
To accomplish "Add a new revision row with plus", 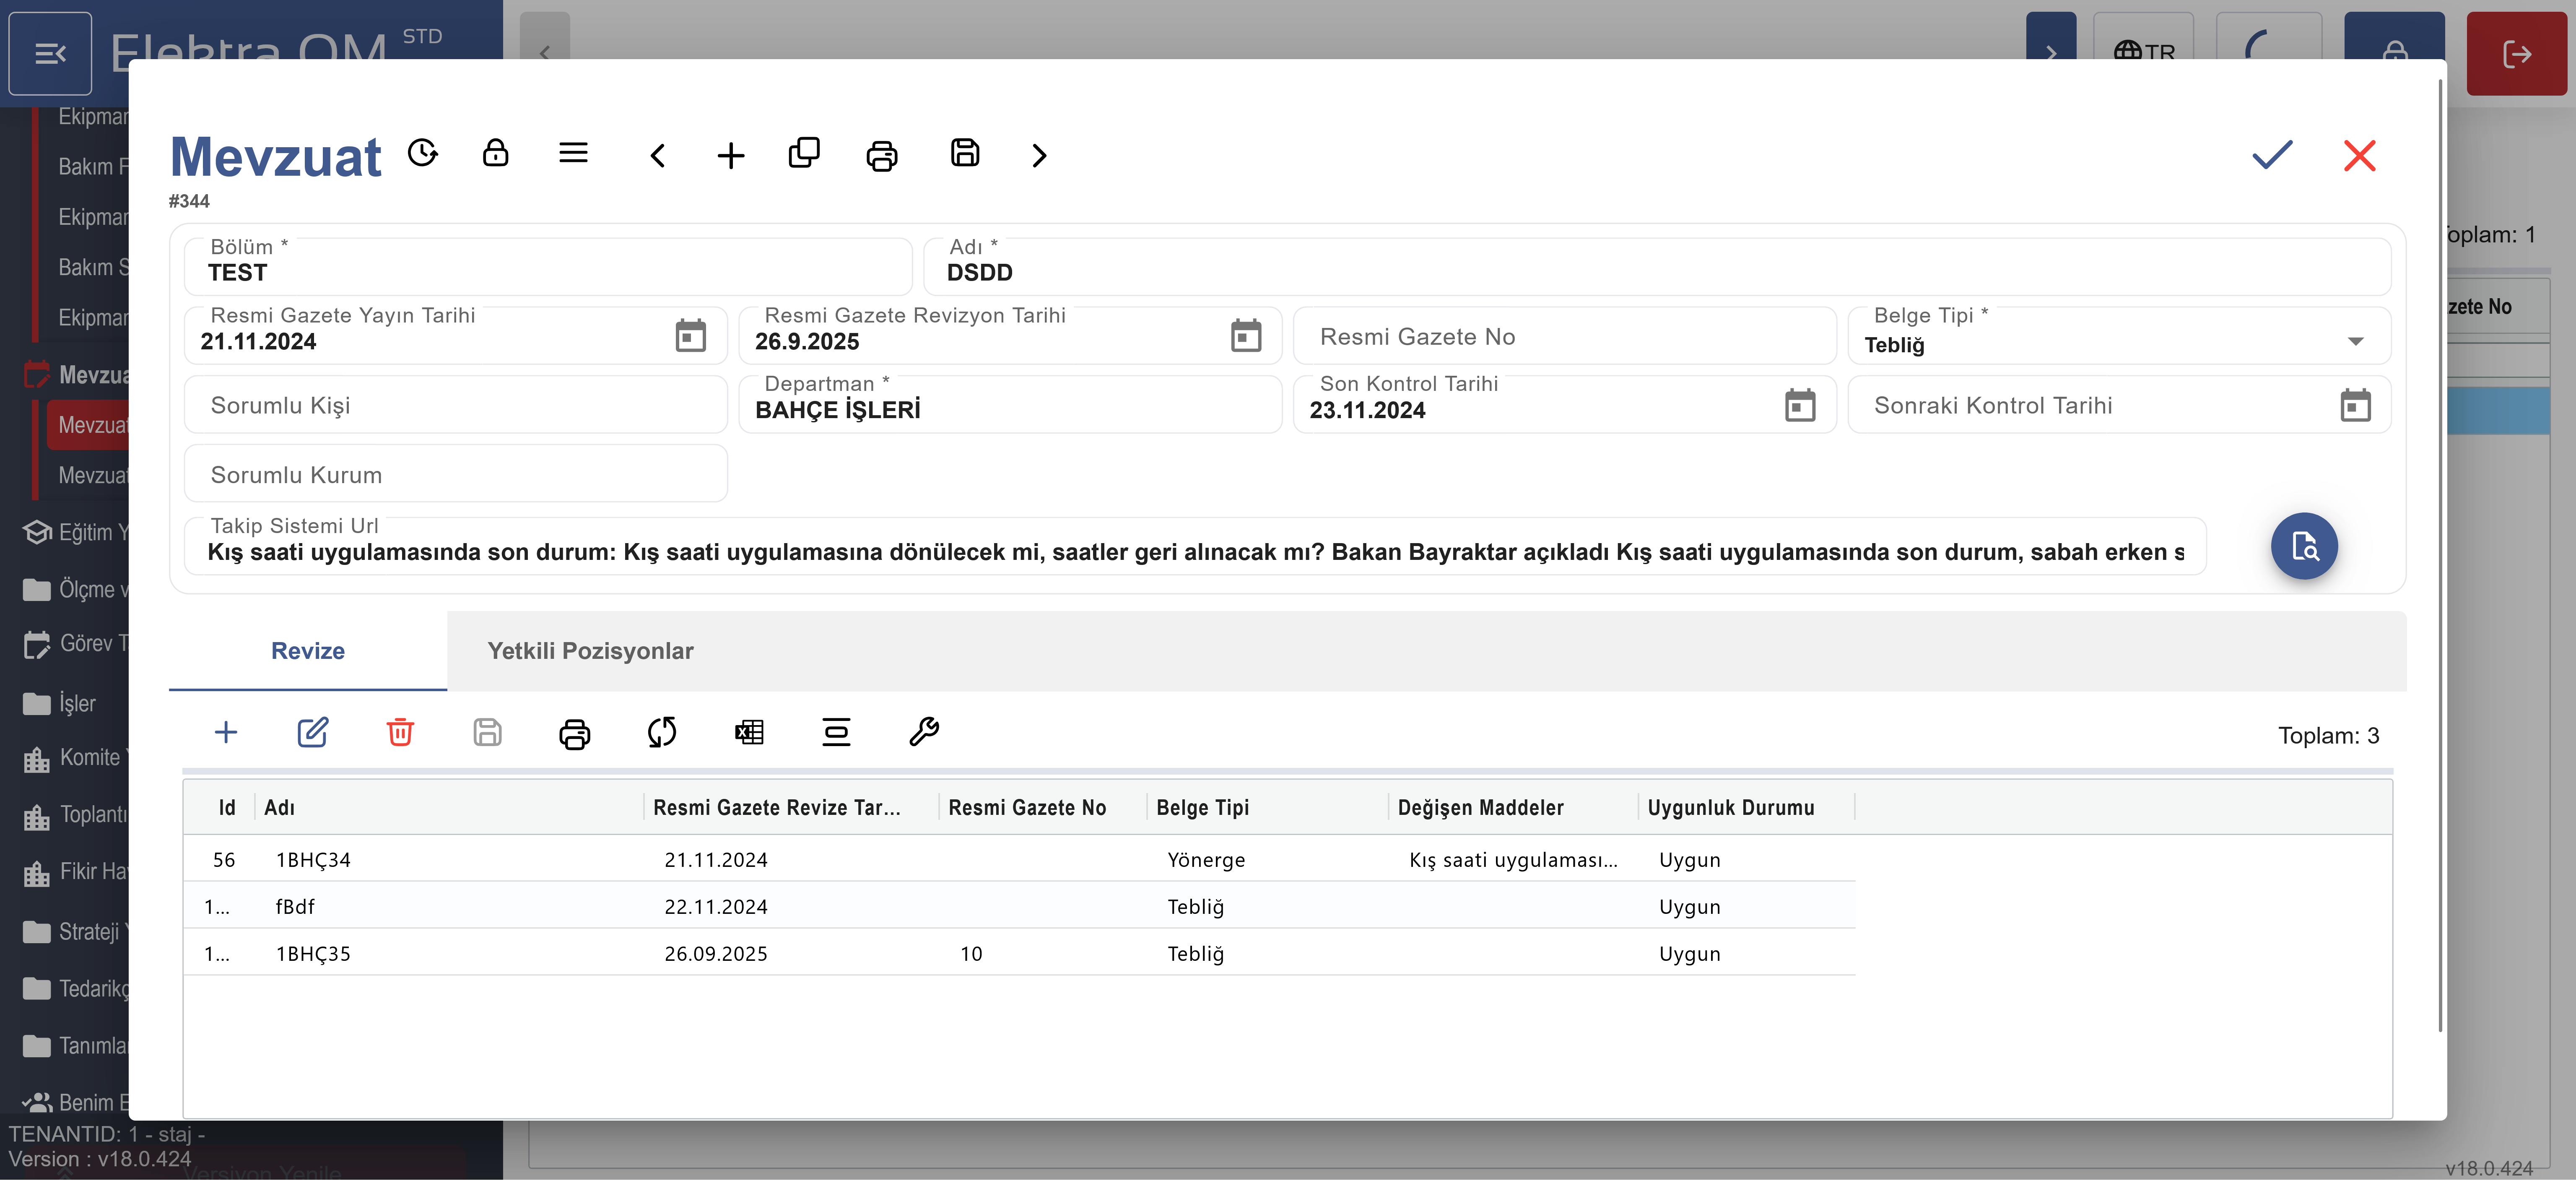I will [226, 733].
